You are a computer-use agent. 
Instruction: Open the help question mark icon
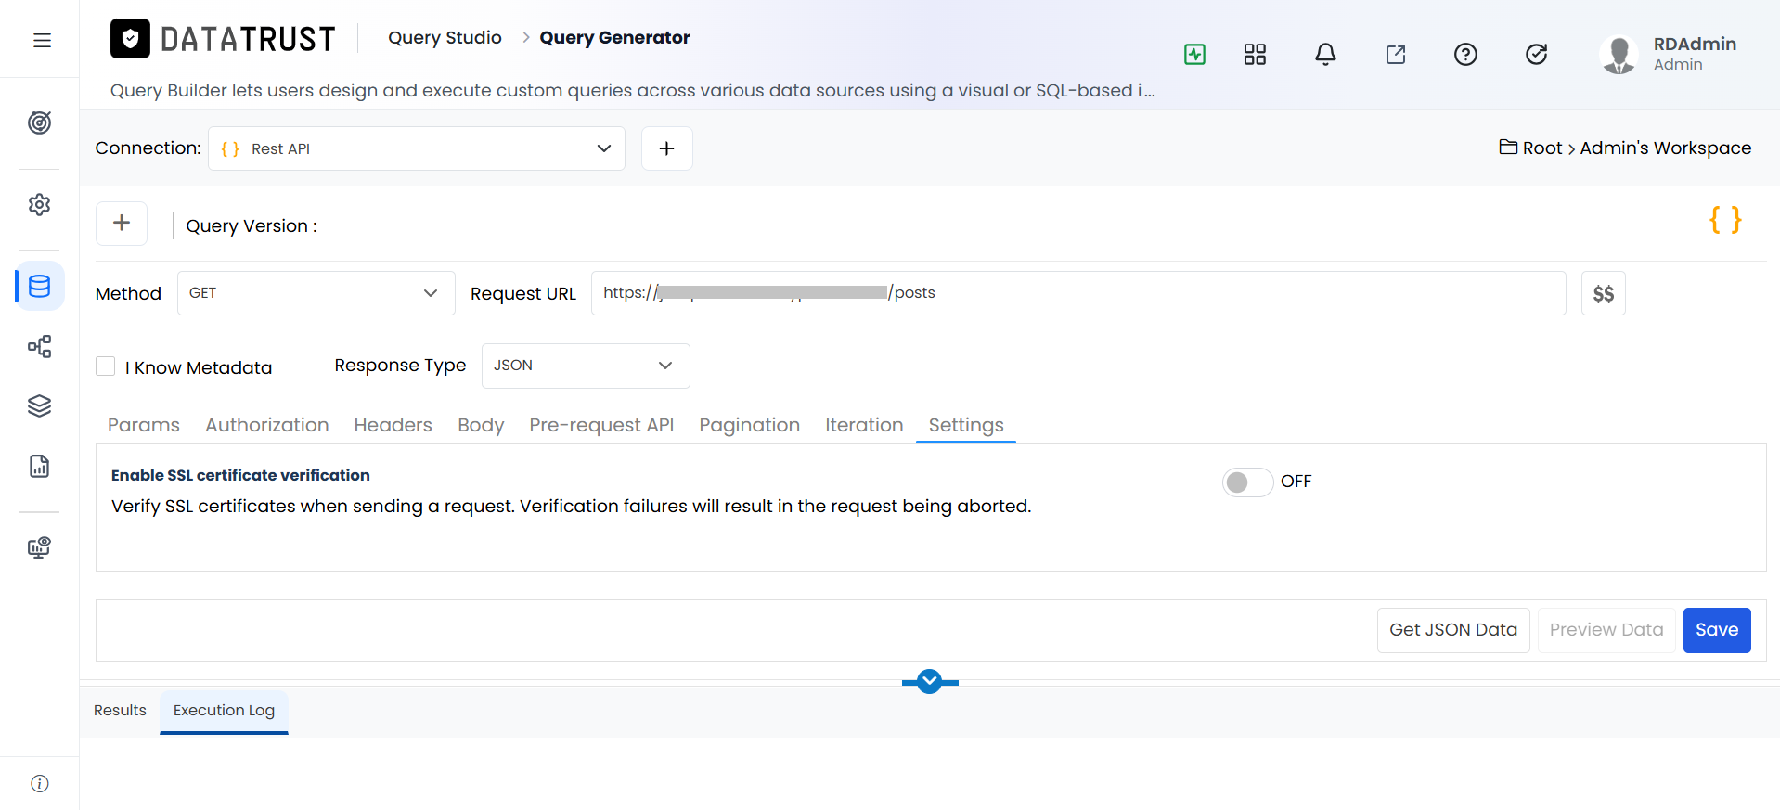pyautogui.click(x=1465, y=54)
